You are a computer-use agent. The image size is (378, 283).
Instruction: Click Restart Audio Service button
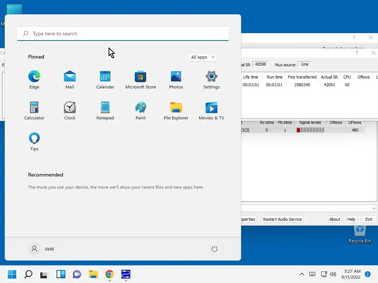click(282, 219)
